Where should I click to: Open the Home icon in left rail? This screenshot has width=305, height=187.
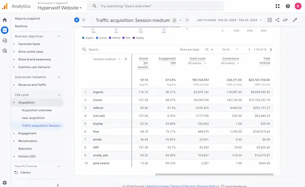coord(5,20)
